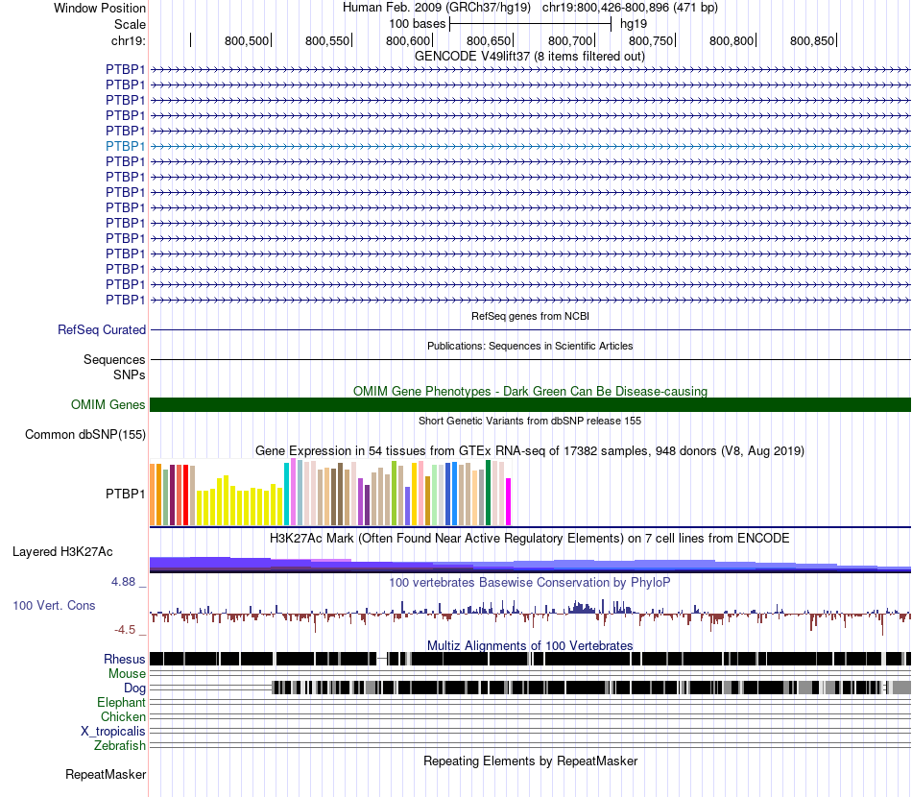Click the 100 bases scale bar
Screen dimensions: 912x797
(x=530, y=24)
